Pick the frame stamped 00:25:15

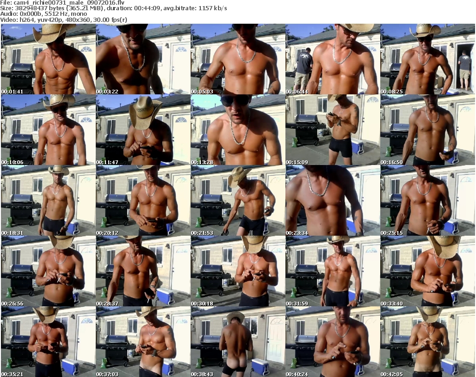[428, 201]
